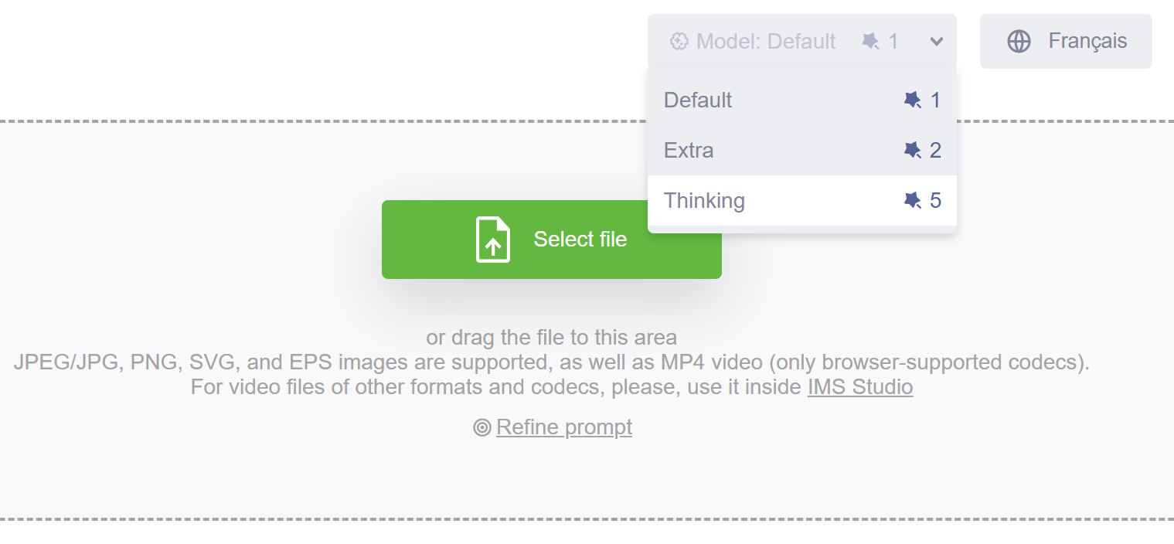1174x544 pixels.
Task: Open the IMS Studio link
Action: [x=859, y=386]
